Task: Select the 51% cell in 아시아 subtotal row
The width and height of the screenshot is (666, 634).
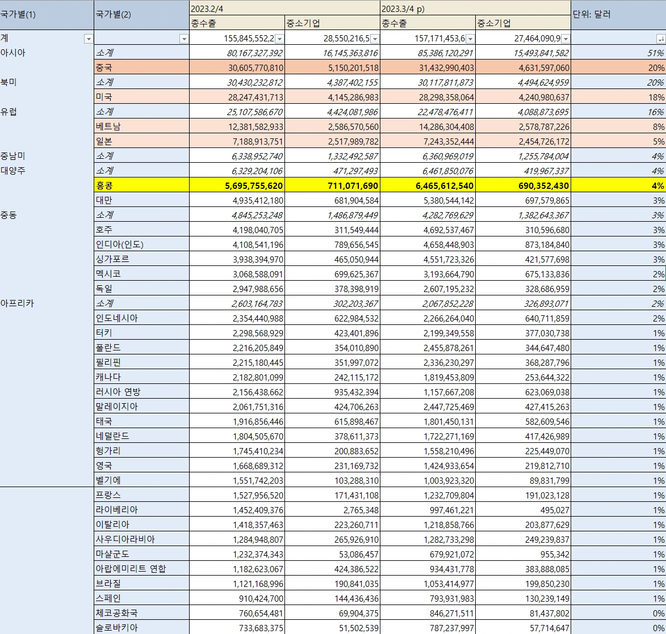Action: (618, 53)
